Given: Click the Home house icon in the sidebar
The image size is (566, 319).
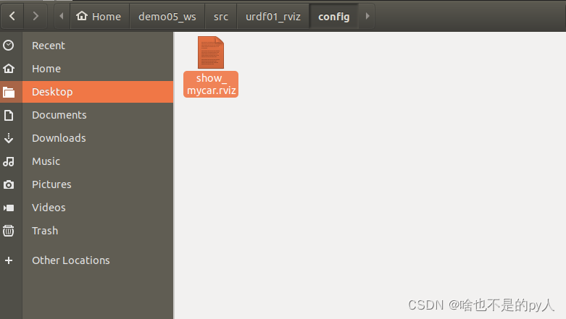Looking at the screenshot, I should point(9,69).
